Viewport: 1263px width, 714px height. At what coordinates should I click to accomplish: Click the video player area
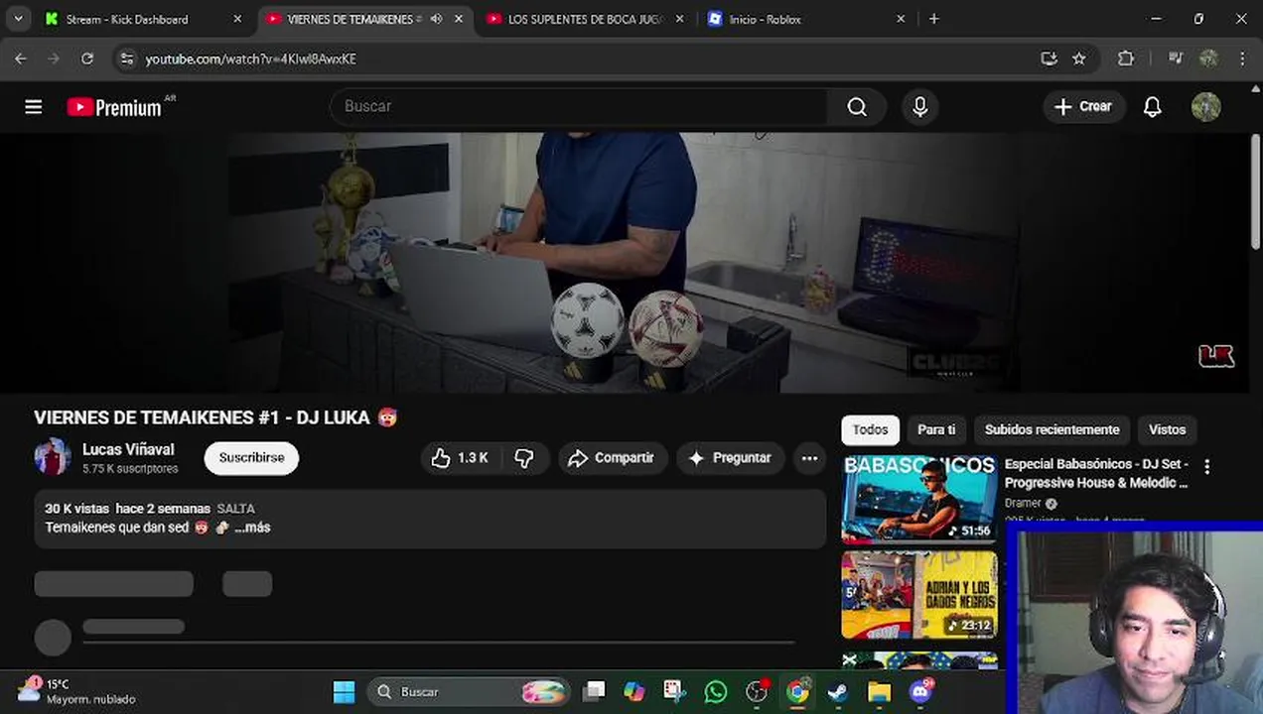(x=624, y=263)
